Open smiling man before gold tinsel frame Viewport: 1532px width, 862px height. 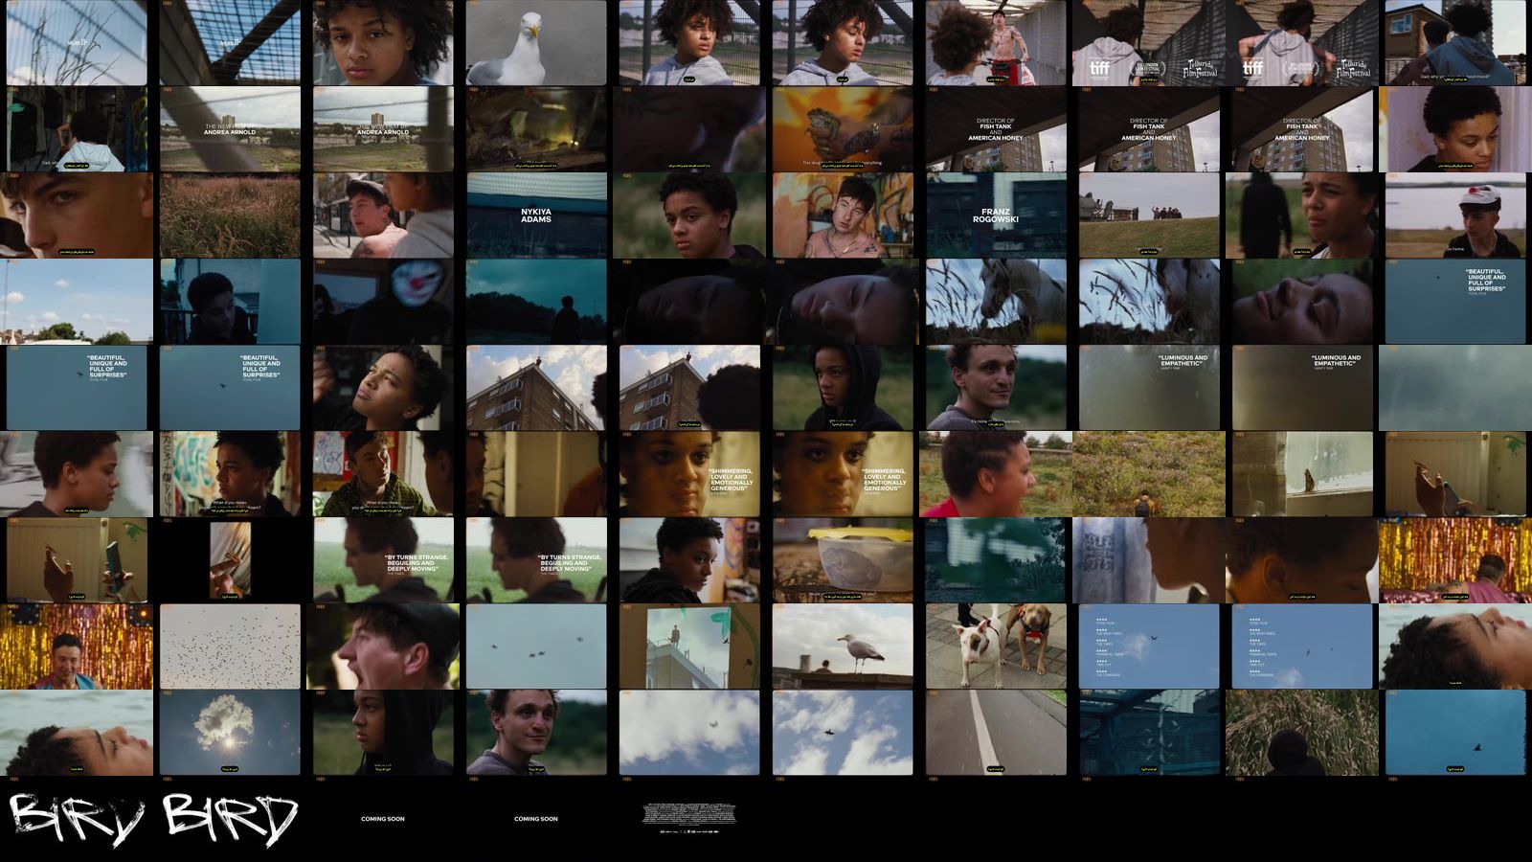[77, 646]
